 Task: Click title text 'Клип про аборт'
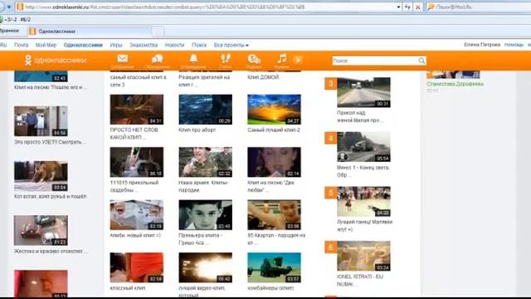(197, 130)
